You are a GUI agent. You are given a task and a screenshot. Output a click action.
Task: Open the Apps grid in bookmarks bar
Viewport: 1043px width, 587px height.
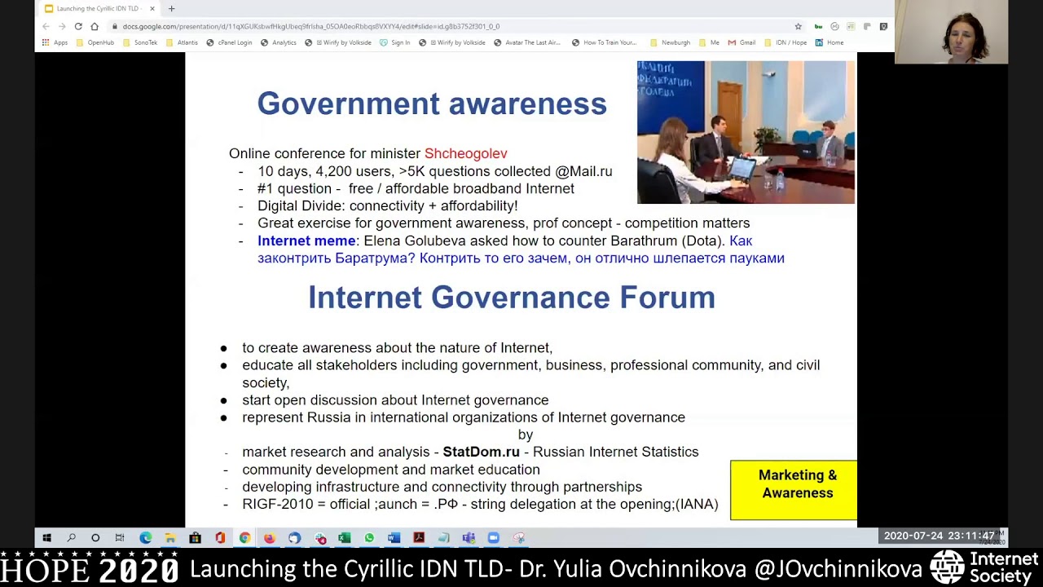55,42
